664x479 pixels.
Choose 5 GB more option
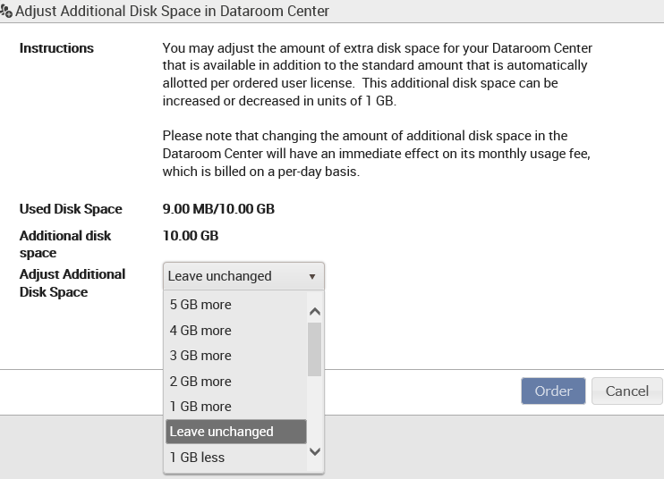pos(236,305)
